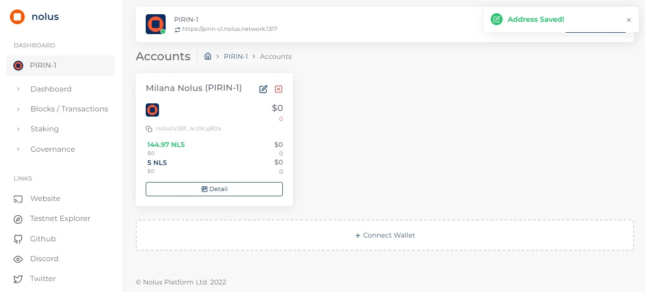The image size is (645, 292).
Task: Click Connect Wallet
Action: click(x=384, y=235)
